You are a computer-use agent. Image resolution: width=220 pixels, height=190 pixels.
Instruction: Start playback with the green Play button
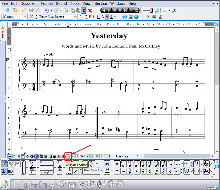[109, 10]
